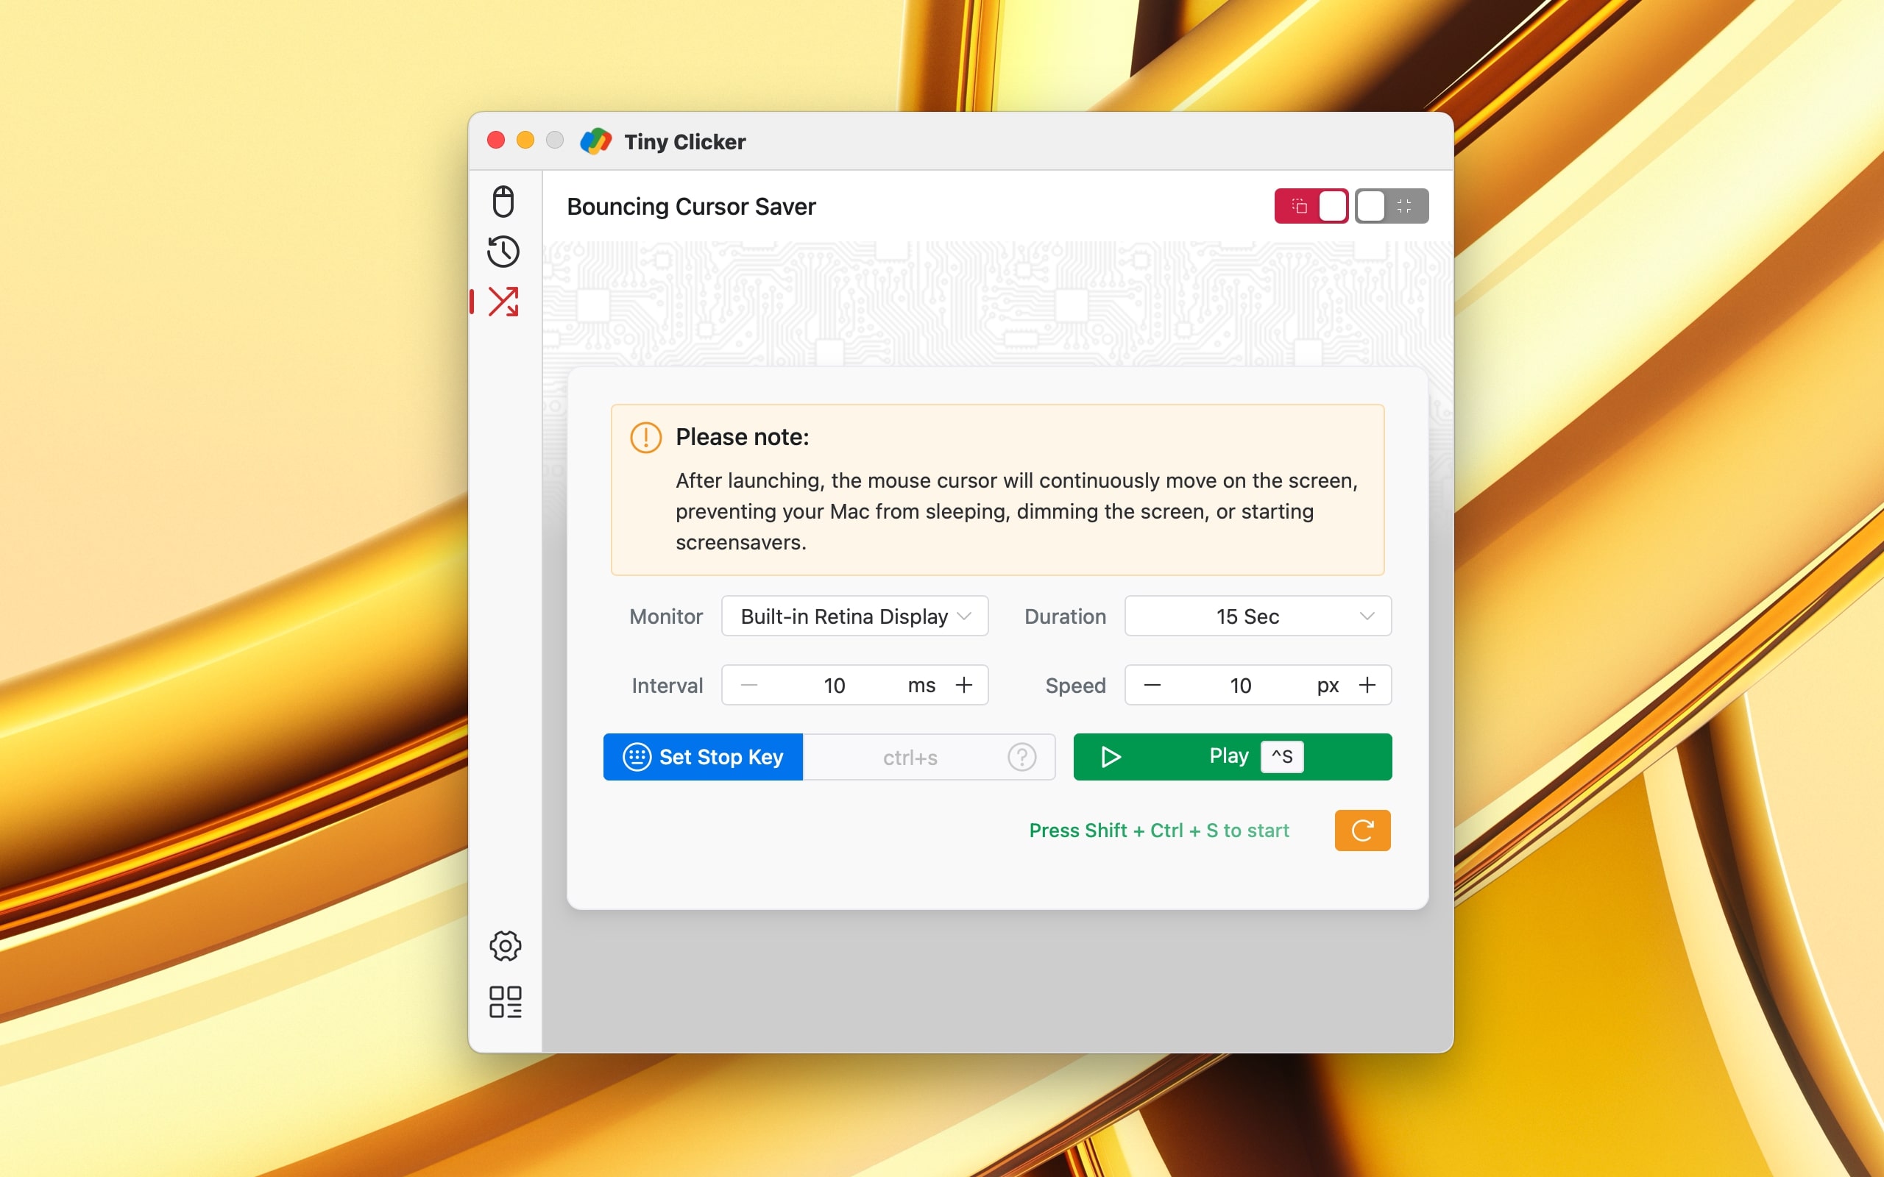
Task: Toggle the gray switch in the header
Action: [x=1390, y=206]
